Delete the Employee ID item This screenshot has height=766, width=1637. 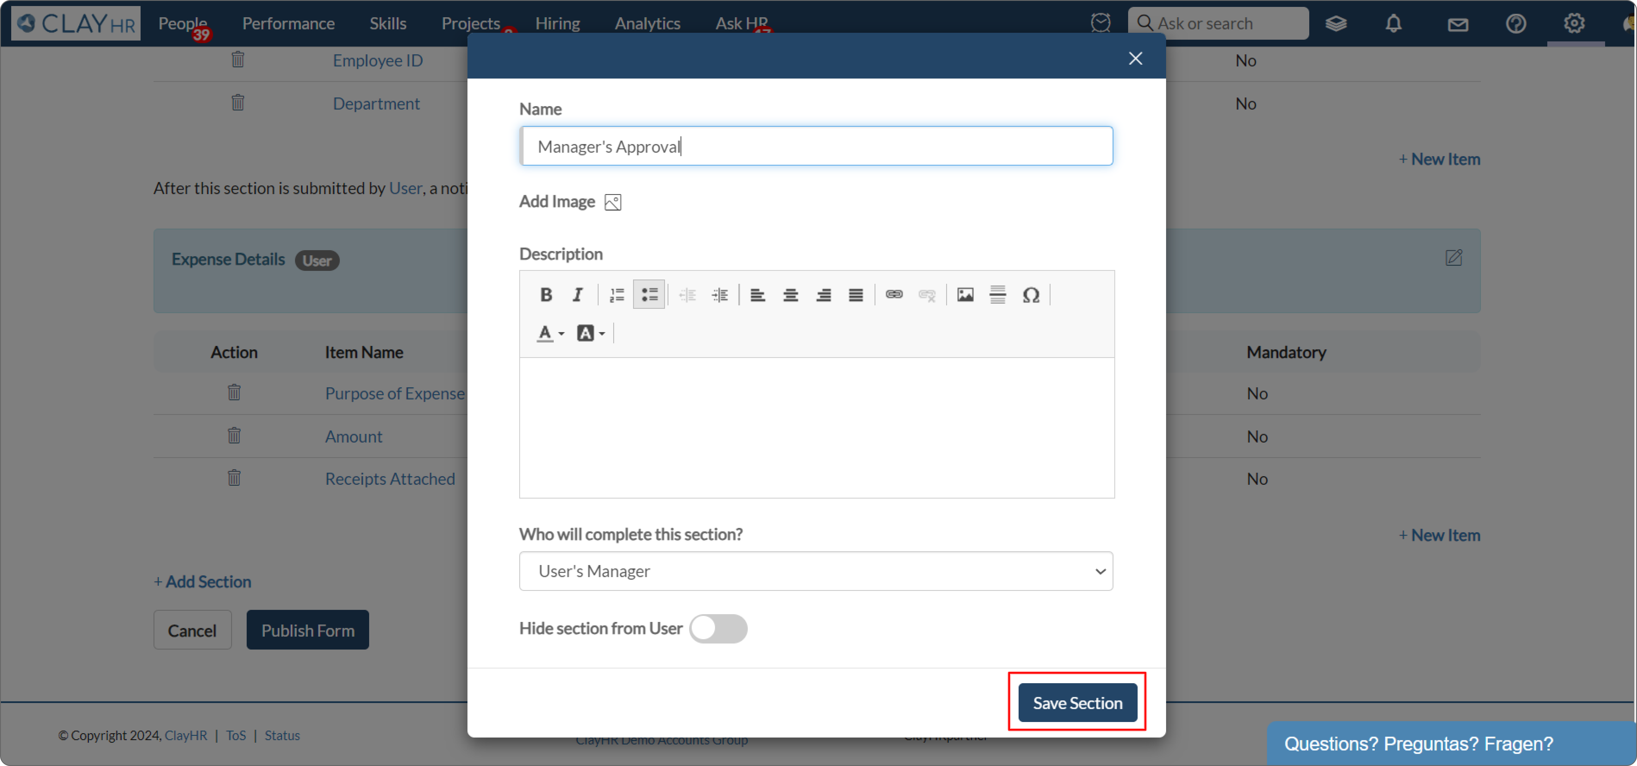(x=238, y=60)
